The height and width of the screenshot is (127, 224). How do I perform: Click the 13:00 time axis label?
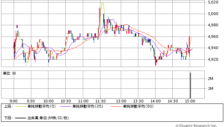coord(121,101)
